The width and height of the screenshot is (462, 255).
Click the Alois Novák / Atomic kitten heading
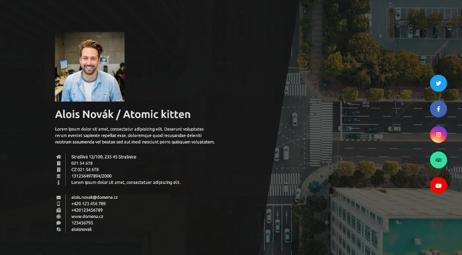[x=122, y=114]
